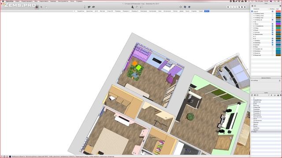Viewport: 282px width, 158px height.
Task: Open color swatch of Layer0
Action: click(278, 11)
